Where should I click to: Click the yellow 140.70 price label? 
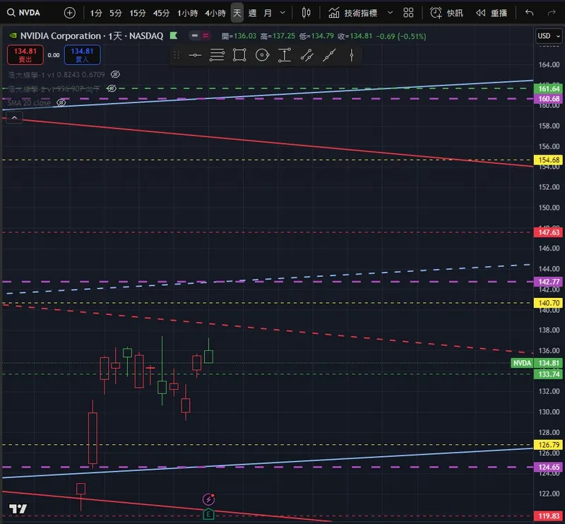(x=549, y=303)
